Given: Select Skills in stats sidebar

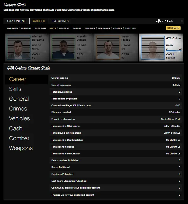Looking at the screenshot, I should click(15, 89).
